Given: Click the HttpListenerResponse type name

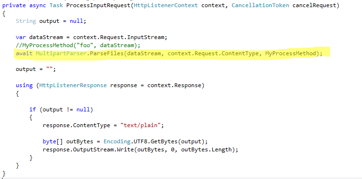Looking at the screenshot, I should pos(73,86).
